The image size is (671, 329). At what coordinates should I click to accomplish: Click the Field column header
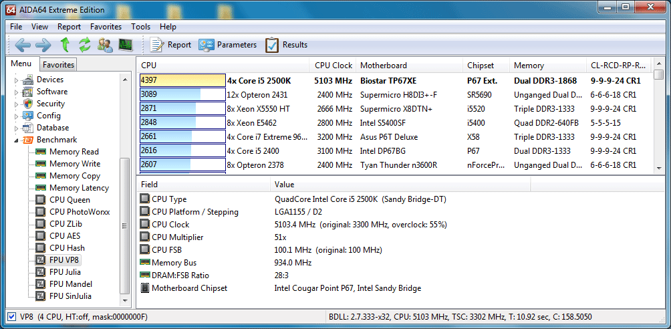pyautogui.click(x=203, y=185)
